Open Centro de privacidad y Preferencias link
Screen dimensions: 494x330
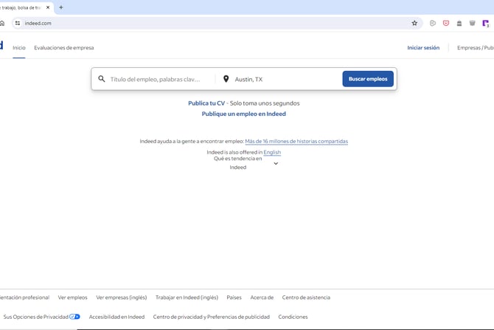(x=211, y=317)
